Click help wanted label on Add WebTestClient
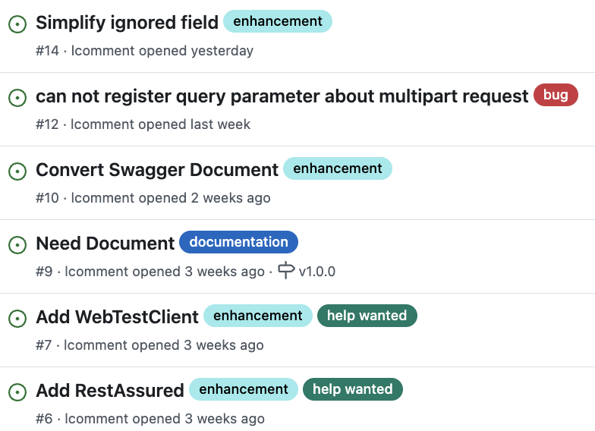Viewport: 595px width, 431px height. (x=367, y=316)
